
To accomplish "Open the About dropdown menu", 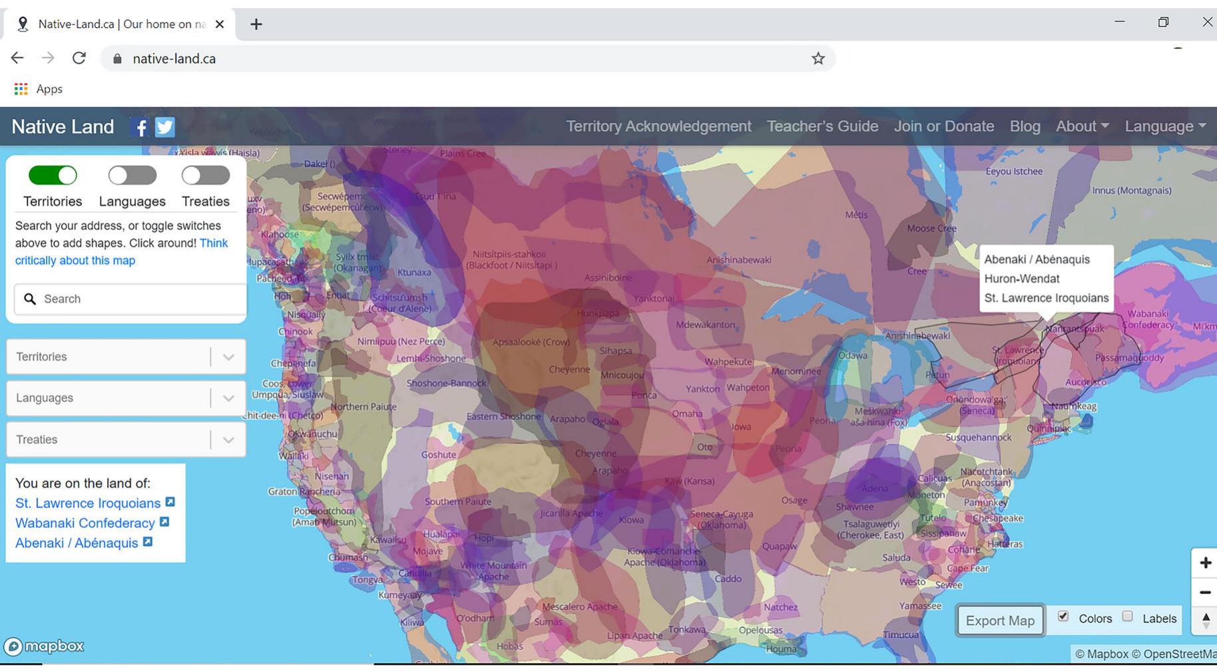I will [x=1083, y=126].
